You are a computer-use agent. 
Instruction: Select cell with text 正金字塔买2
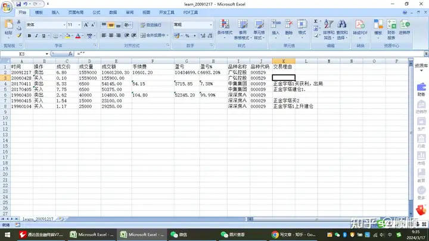click(x=284, y=101)
